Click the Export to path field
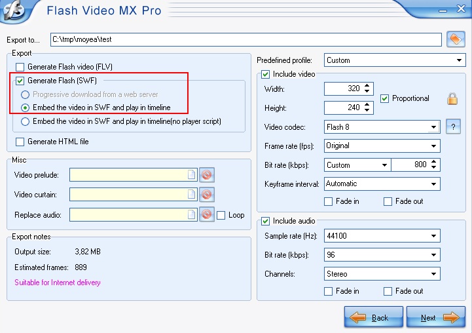 coord(246,40)
